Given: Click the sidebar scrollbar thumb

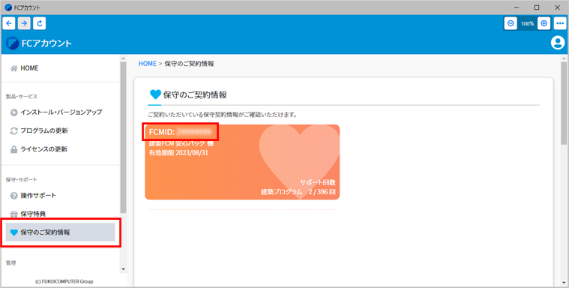Looking at the screenshot, I should pos(123,138).
